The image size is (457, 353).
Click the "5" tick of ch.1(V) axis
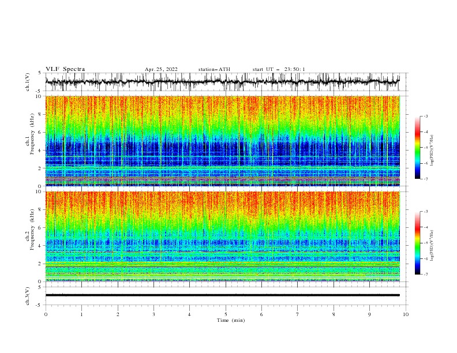(40, 73)
